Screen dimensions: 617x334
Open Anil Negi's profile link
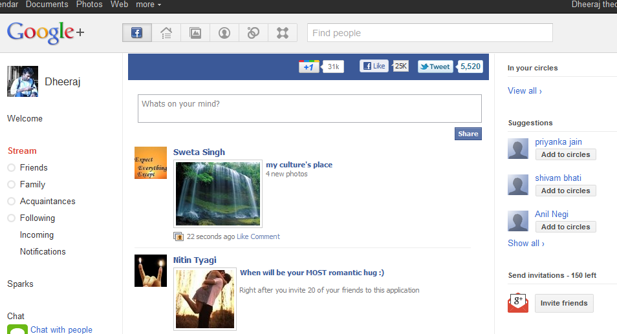[552, 214]
